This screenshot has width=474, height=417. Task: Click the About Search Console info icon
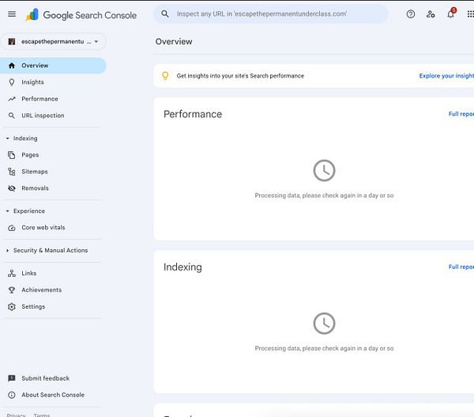(12, 395)
